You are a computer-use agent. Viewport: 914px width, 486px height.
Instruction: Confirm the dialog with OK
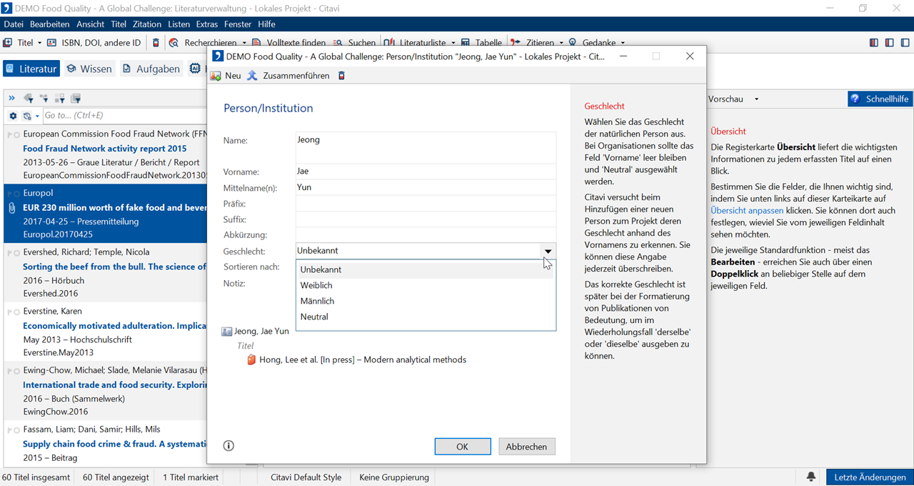(462, 446)
